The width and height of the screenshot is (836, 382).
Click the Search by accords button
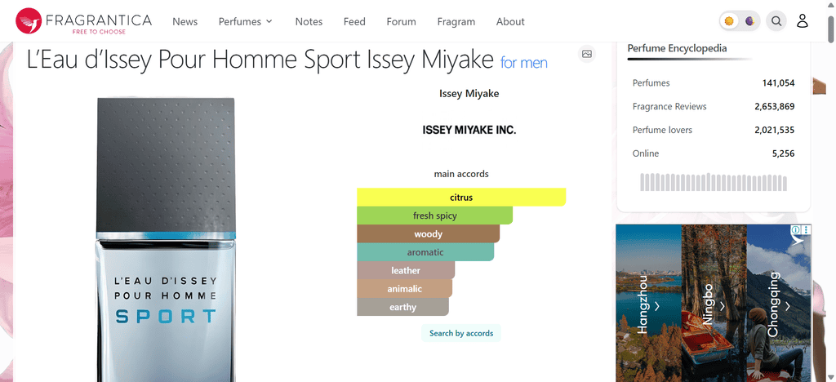point(461,334)
